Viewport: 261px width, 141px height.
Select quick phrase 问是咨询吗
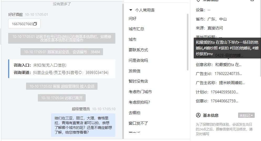(138, 60)
